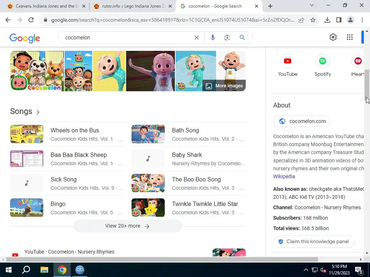Screen dimensions: 370x277
Task: Open File Explorer from the taskbar
Action: pos(44,270)
